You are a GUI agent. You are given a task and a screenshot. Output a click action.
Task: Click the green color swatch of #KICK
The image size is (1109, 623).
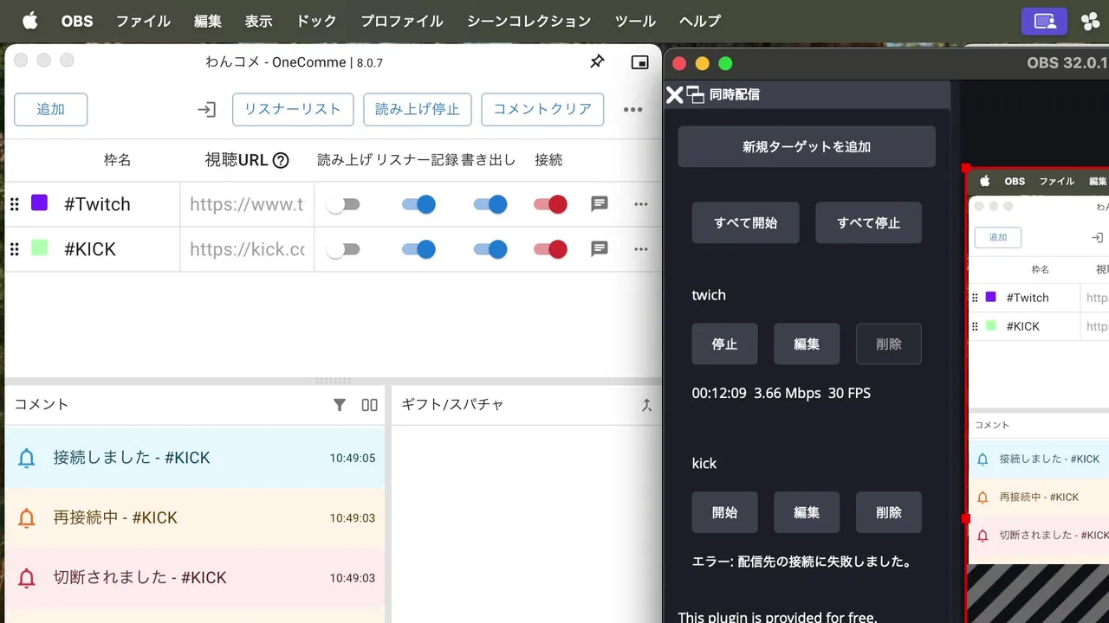[x=39, y=248]
